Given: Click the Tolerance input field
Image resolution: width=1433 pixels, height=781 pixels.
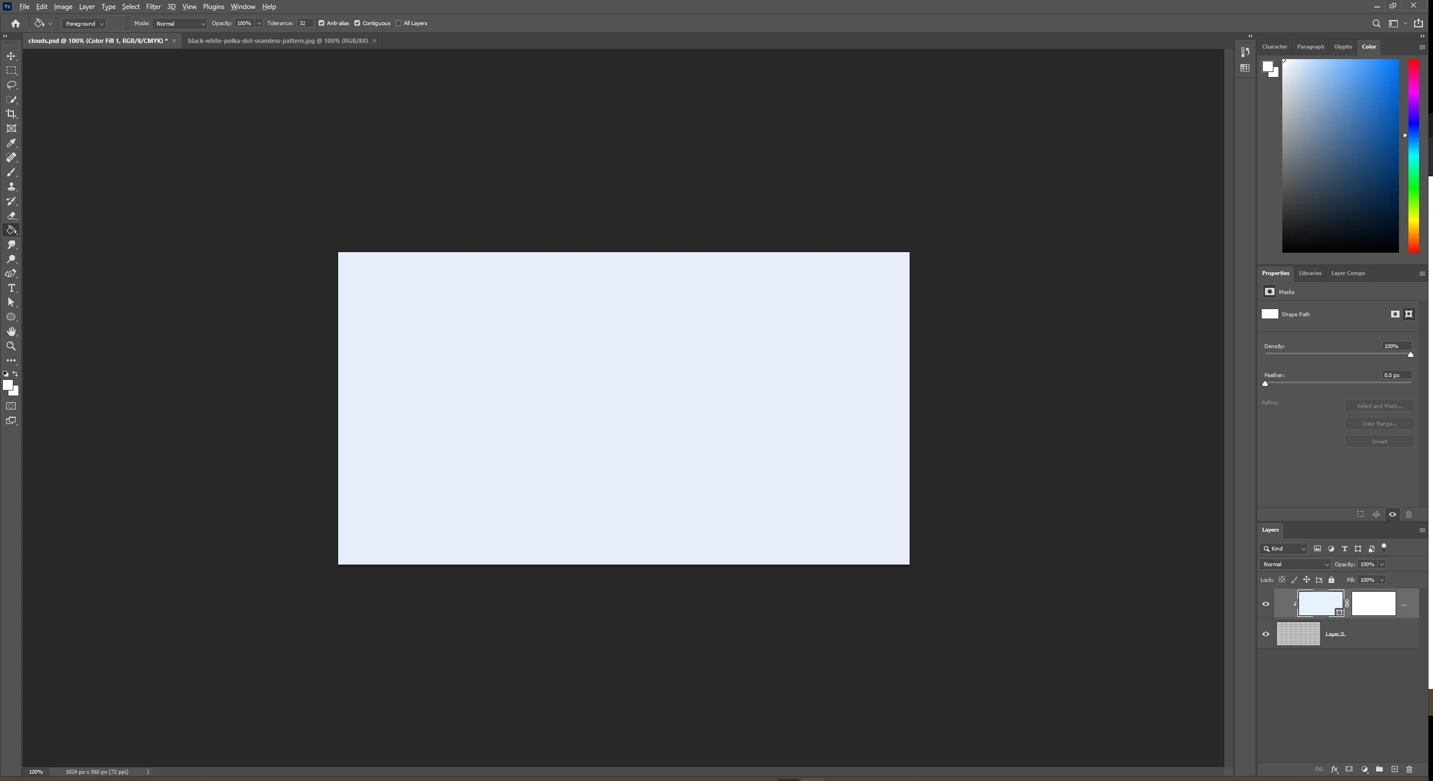Looking at the screenshot, I should coord(304,23).
